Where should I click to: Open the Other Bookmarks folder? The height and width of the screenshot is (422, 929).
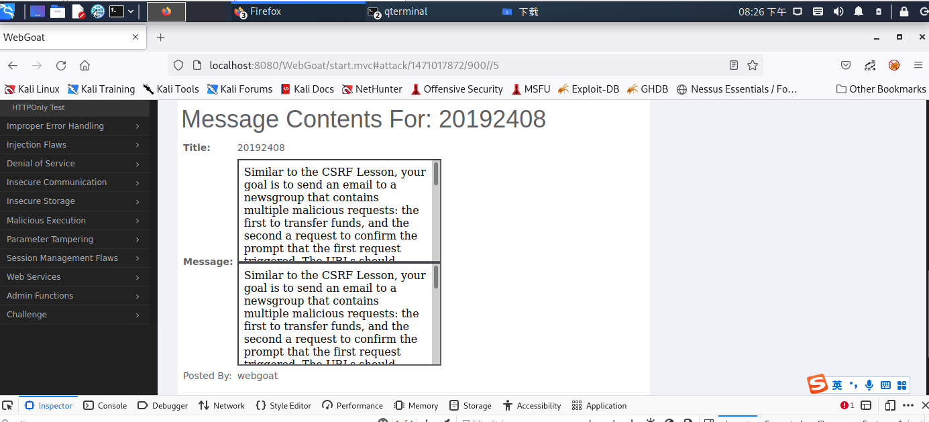[x=881, y=89]
